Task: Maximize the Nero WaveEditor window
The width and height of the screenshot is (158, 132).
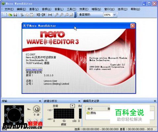Action: 149,4
